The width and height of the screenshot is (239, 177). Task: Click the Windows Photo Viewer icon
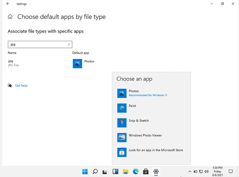(x=122, y=138)
